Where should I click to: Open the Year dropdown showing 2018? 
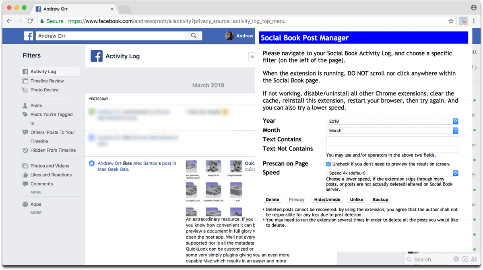click(x=392, y=121)
